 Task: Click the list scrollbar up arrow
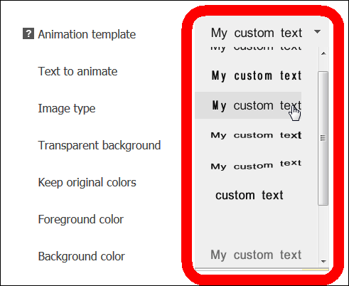323,53
